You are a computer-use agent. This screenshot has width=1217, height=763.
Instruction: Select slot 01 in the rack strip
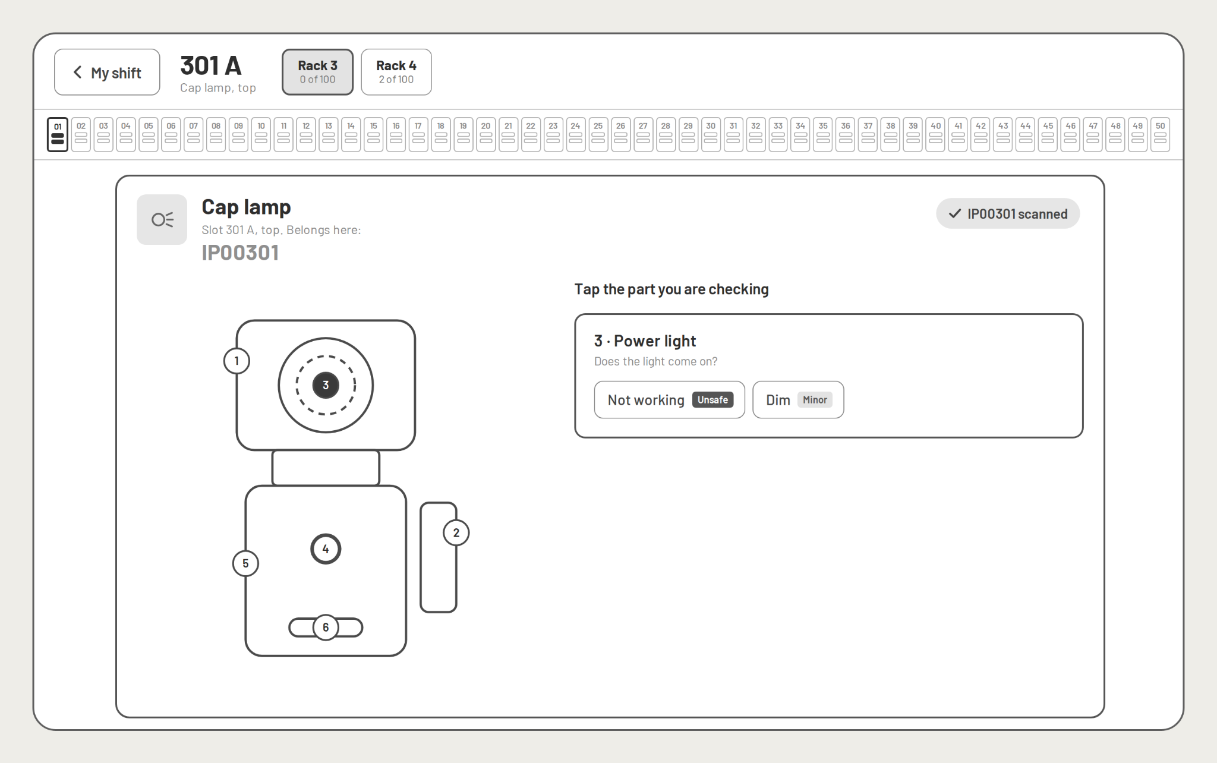coord(58,134)
